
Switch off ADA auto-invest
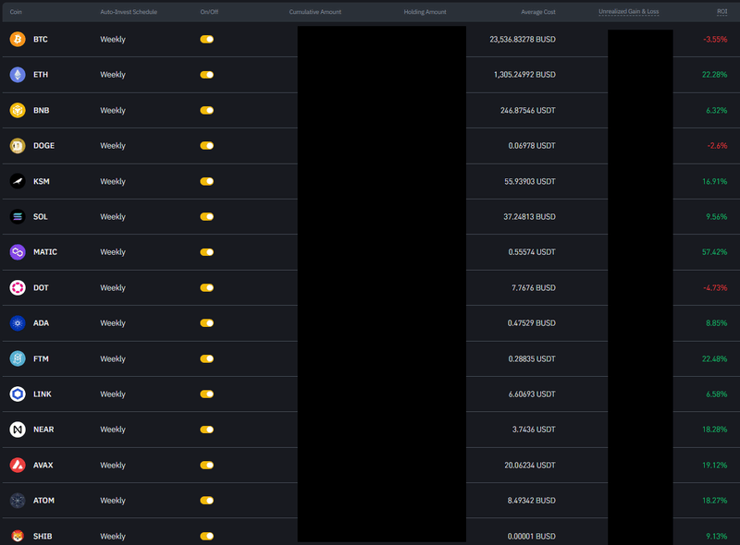pos(206,323)
